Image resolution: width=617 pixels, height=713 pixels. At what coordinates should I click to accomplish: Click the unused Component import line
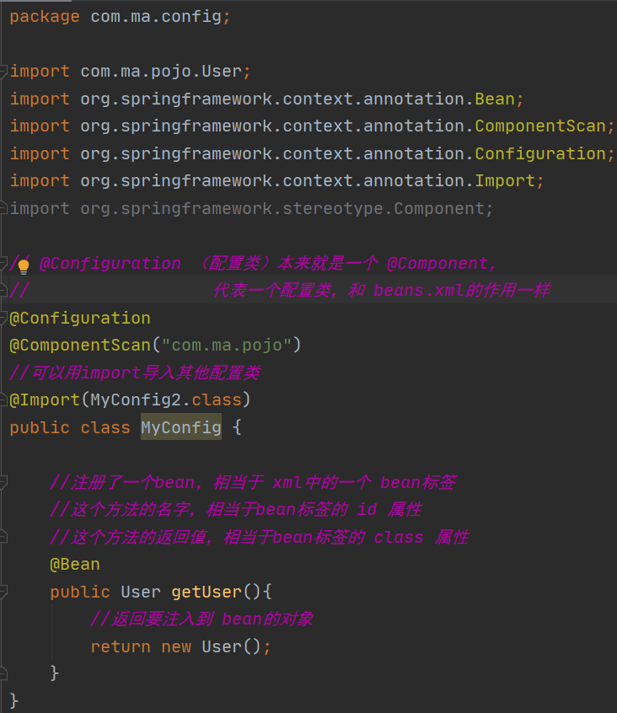click(251, 208)
